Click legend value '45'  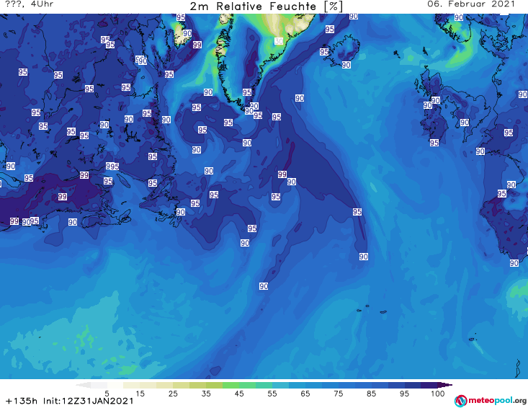tap(238, 394)
